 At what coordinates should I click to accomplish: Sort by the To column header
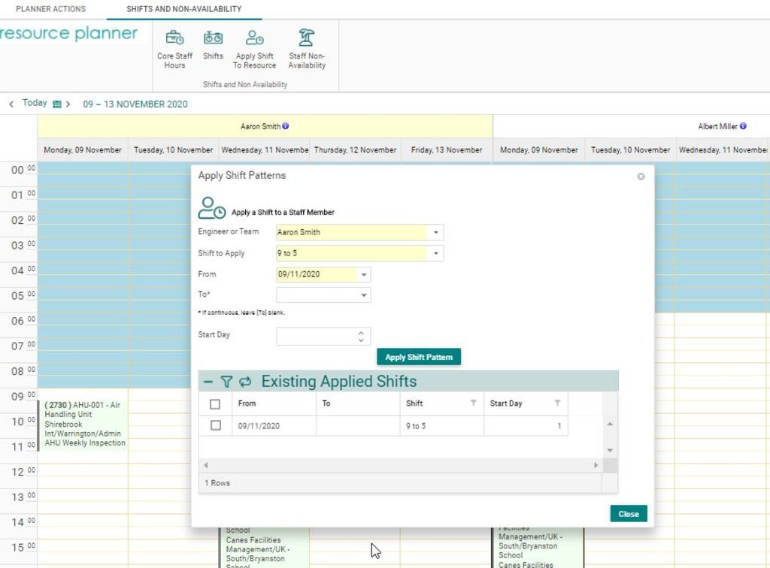358,403
